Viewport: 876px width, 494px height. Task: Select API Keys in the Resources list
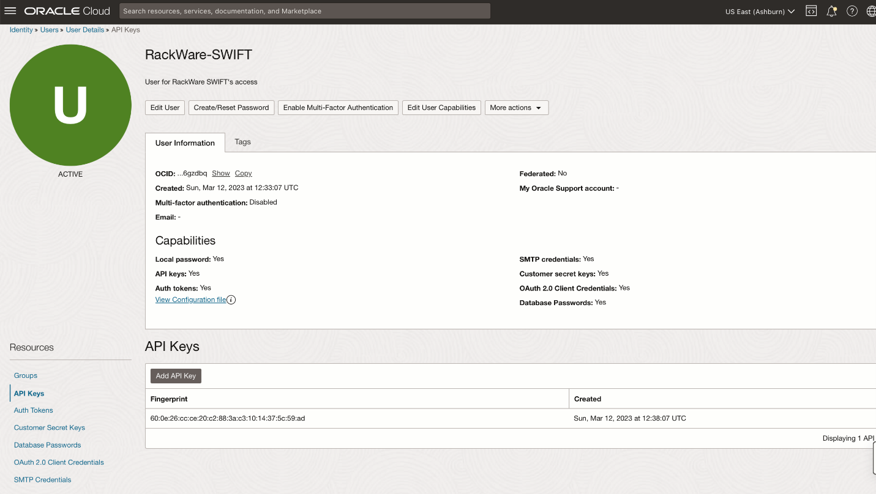pyautogui.click(x=29, y=394)
